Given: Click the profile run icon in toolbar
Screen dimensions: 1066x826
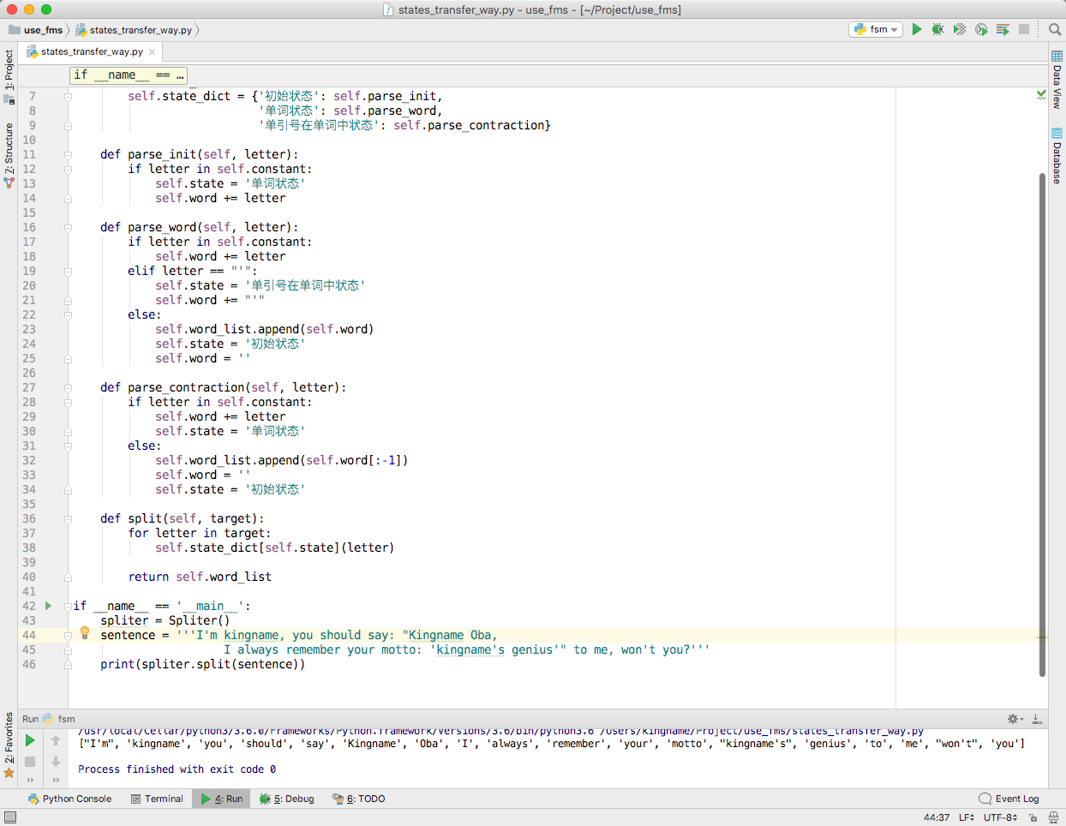Looking at the screenshot, I should tap(981, 29).
